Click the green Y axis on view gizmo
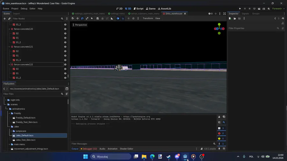 pyautogui.click(x=219, y=24)
